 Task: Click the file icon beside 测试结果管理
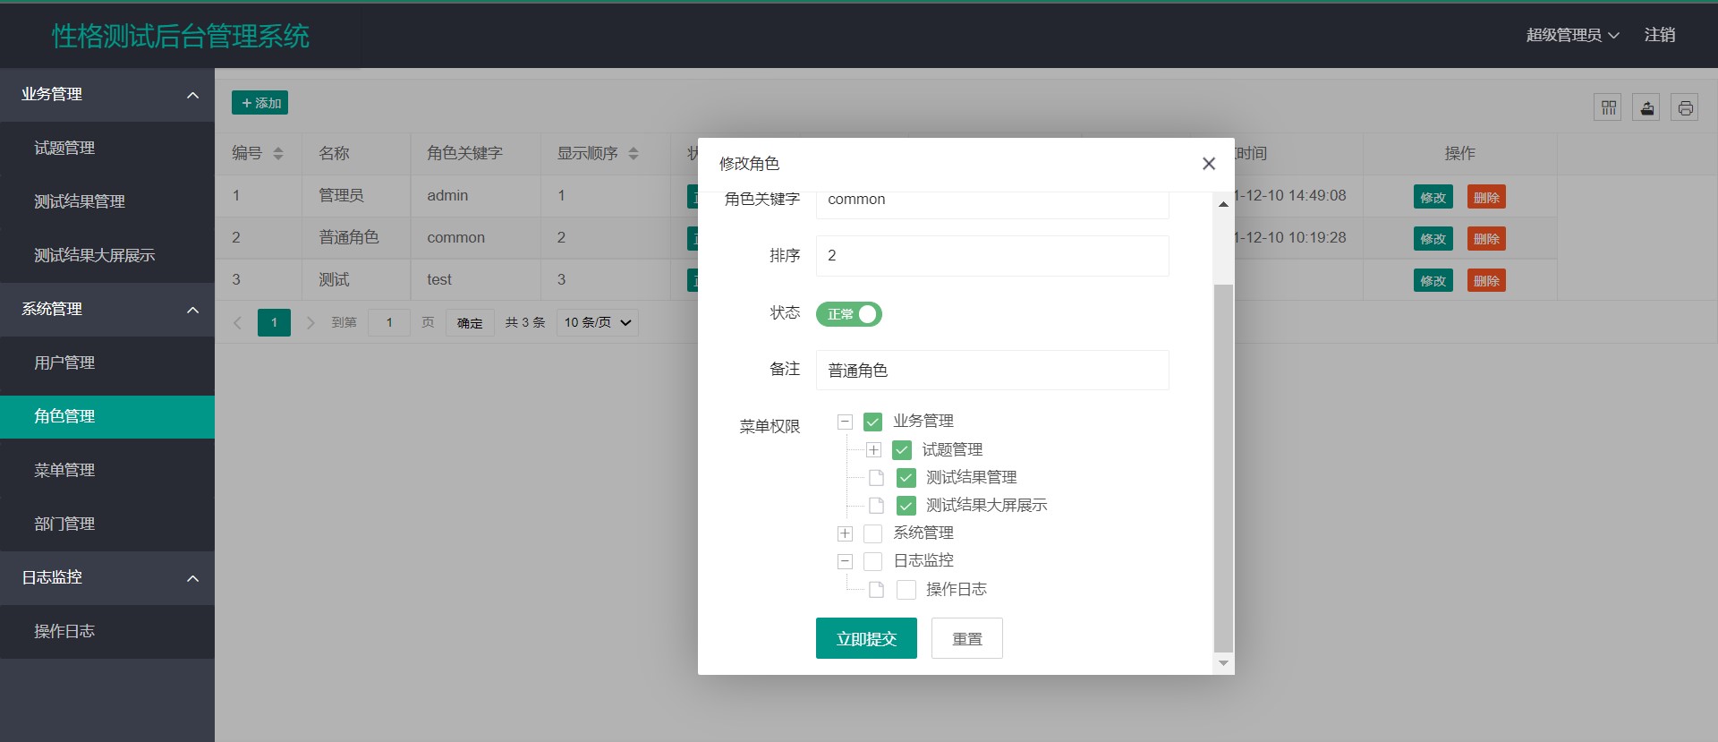point(877,478)
